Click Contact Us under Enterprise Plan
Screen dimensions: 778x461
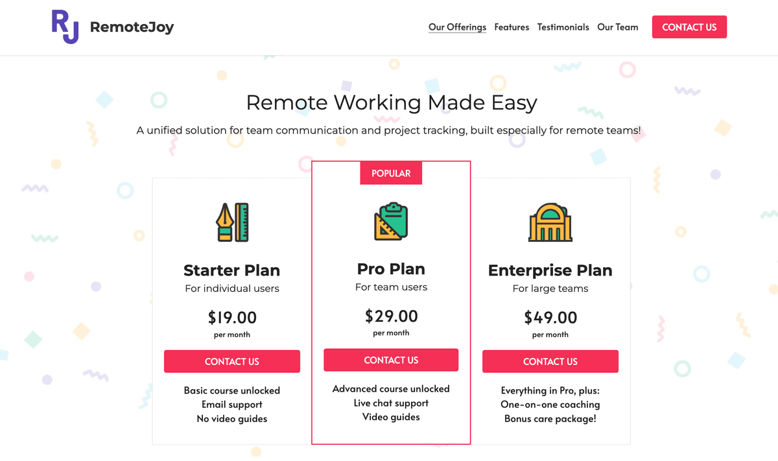click(x=550, y=362)
